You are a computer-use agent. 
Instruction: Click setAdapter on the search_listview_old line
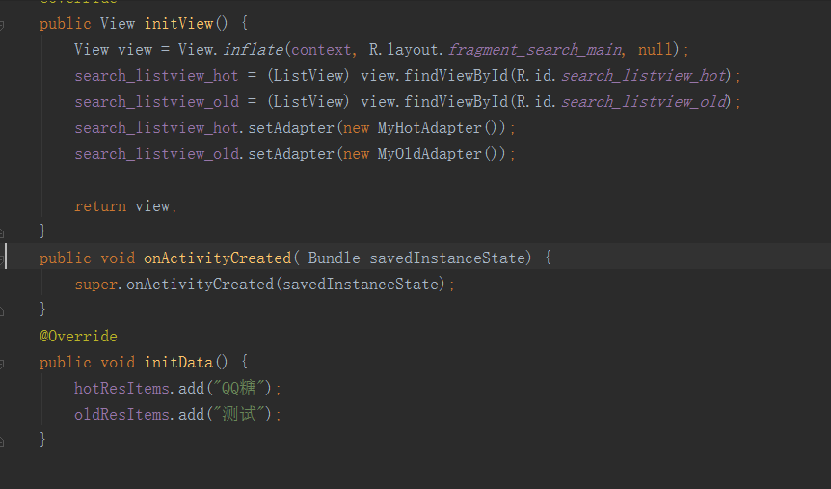(291, 153)
